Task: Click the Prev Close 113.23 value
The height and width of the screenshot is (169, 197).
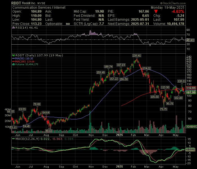Action: 36,24
